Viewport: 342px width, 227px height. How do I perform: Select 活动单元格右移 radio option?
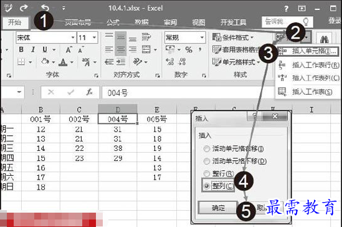click(x=207, y=149)
